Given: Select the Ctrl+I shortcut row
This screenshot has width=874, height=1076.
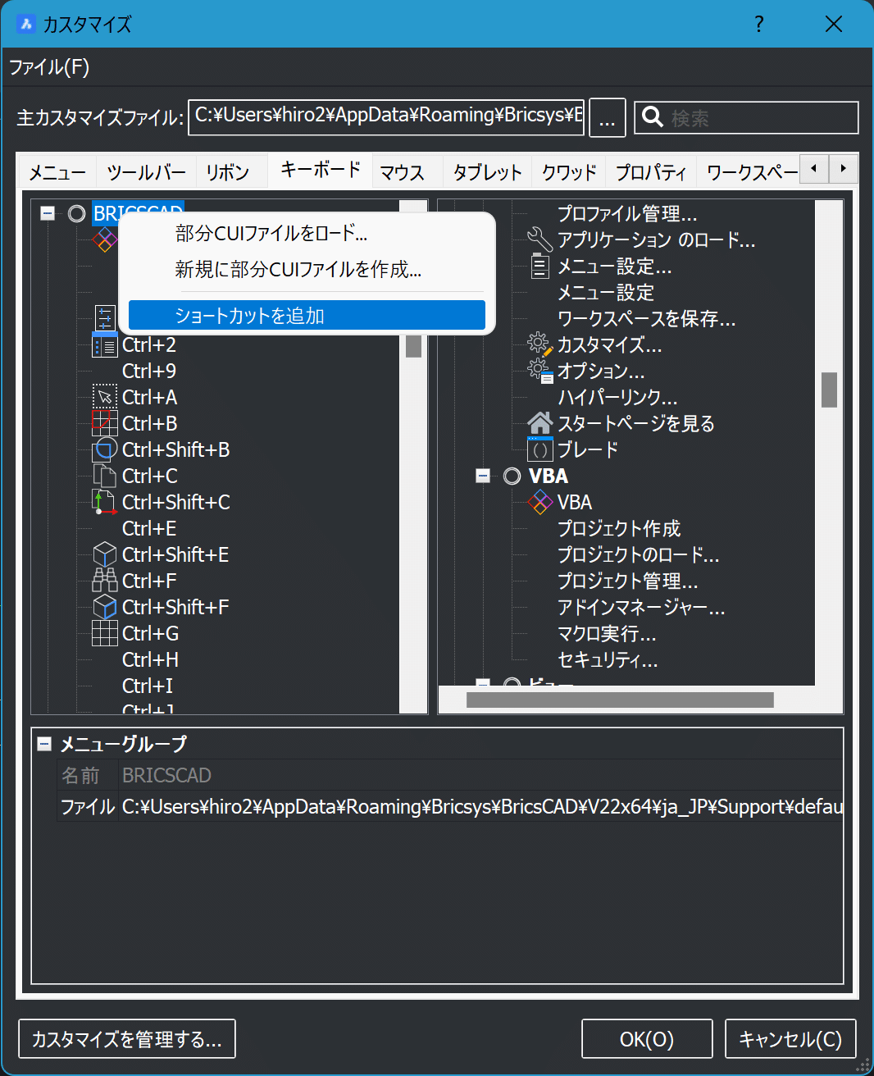Looking at the screenshot, I should click(x=147, y=686).
